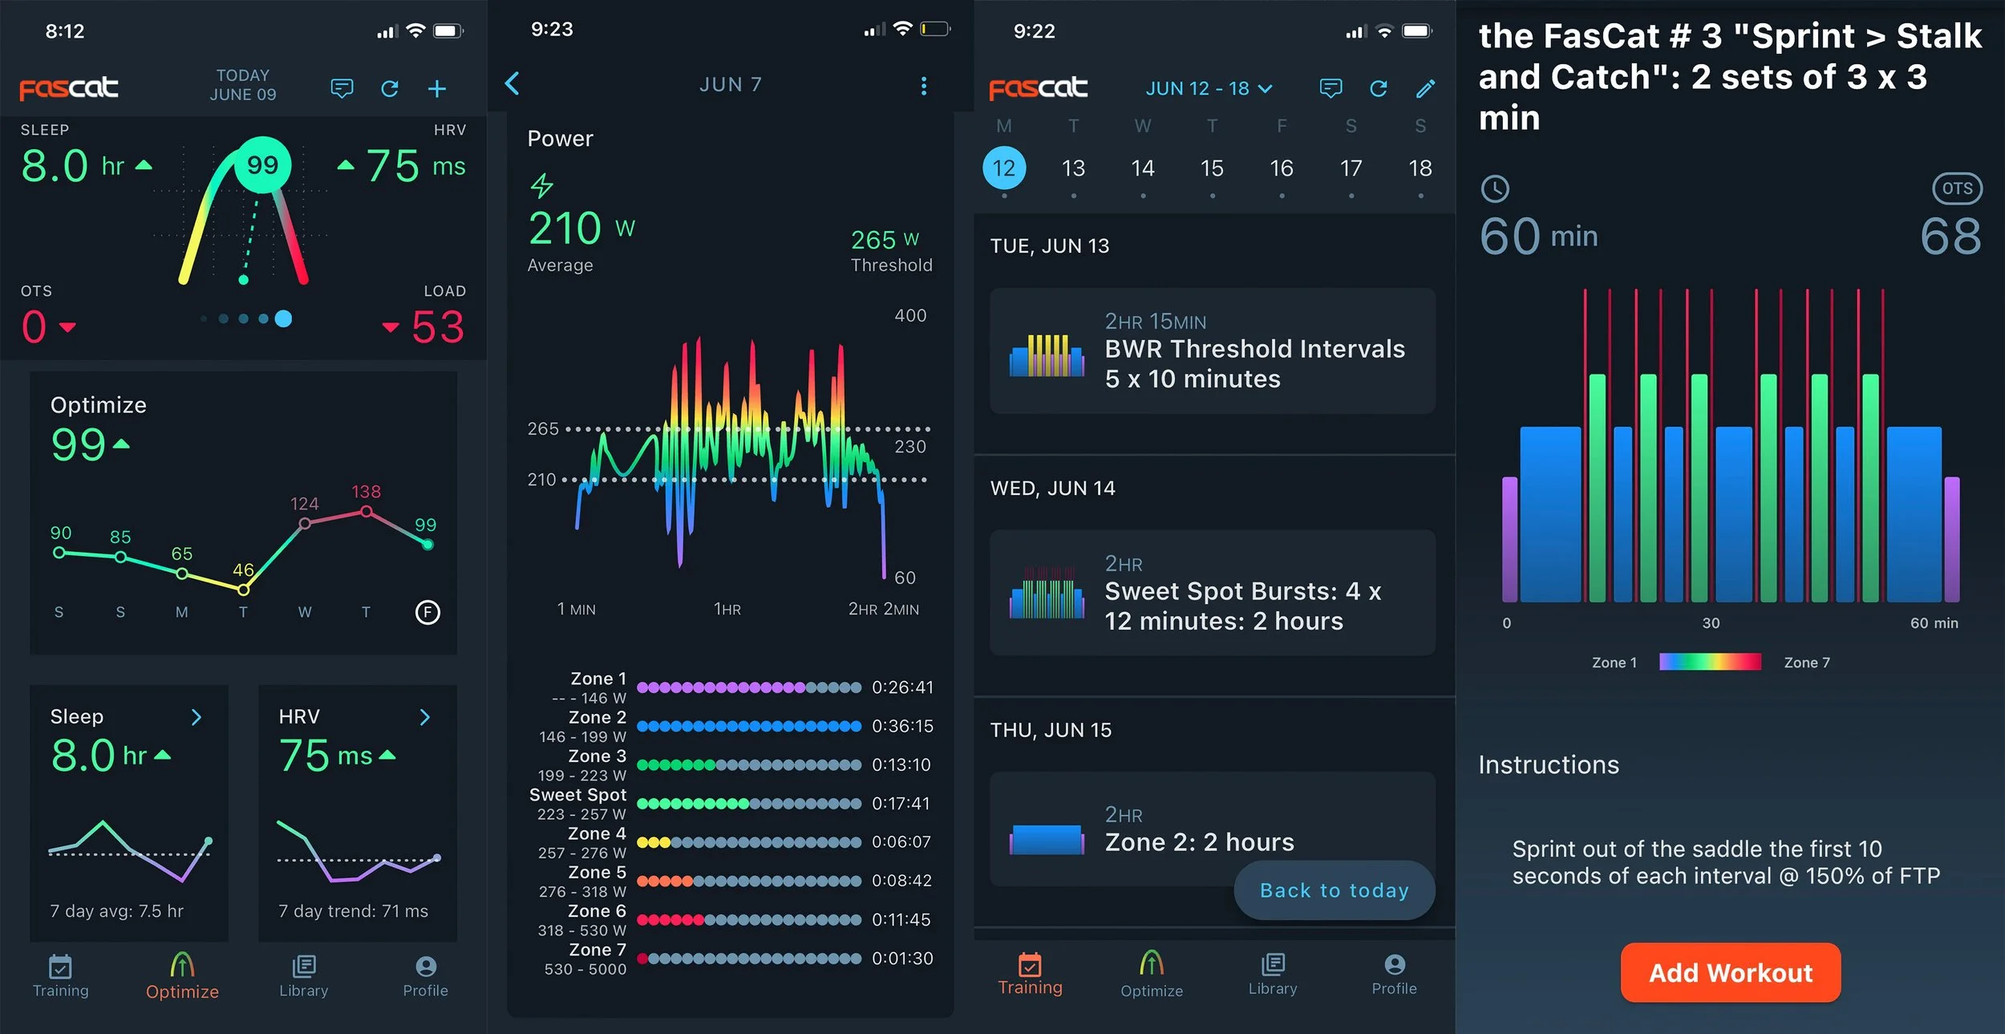Image resolution: width=2005 pixels, height=1034 pixels.
Task: Tap the Back to today button
Action: (1334, 890)
